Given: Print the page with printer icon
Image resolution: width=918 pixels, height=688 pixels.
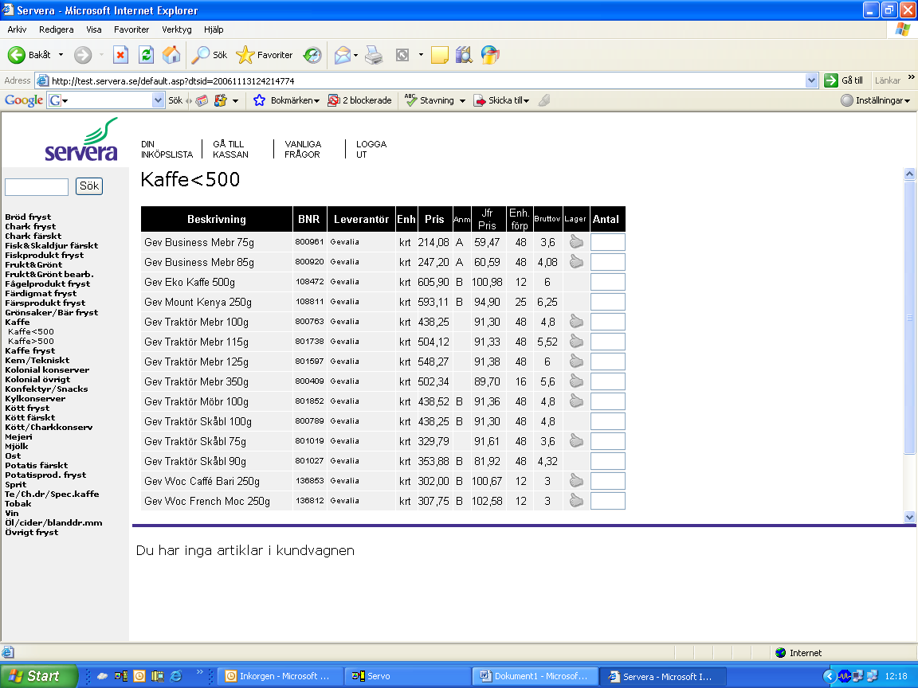Looking at the screenshot, I should [374, 55].
